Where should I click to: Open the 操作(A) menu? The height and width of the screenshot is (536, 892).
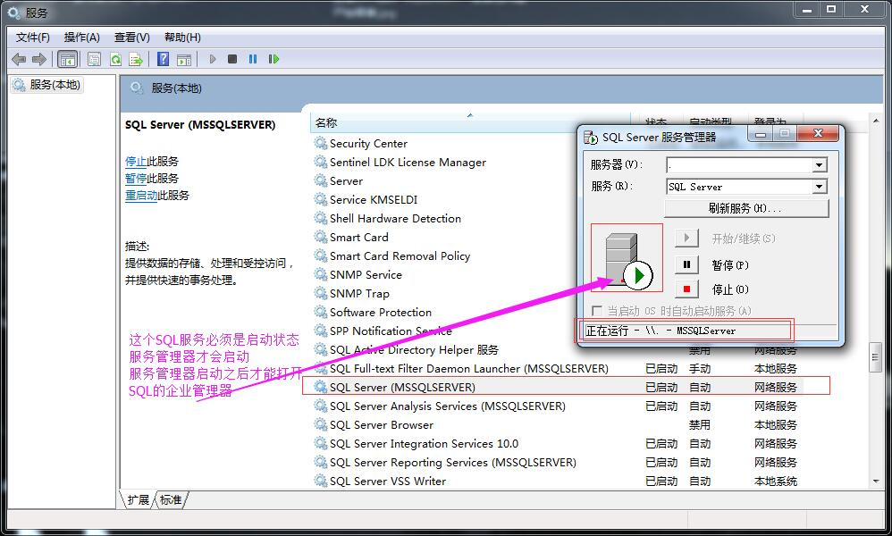(82, 38)
